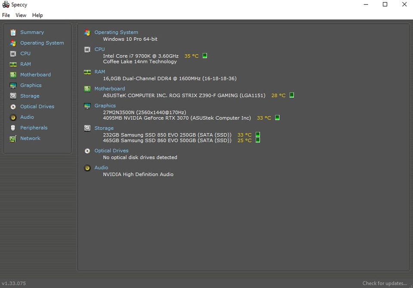This screenshot has height=288, width=413.
Task: Select Operating System in the sidebar
Action: tap(42, 43)
